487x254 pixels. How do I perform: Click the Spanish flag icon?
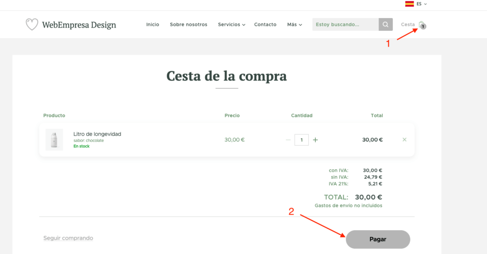pos(409,4)
